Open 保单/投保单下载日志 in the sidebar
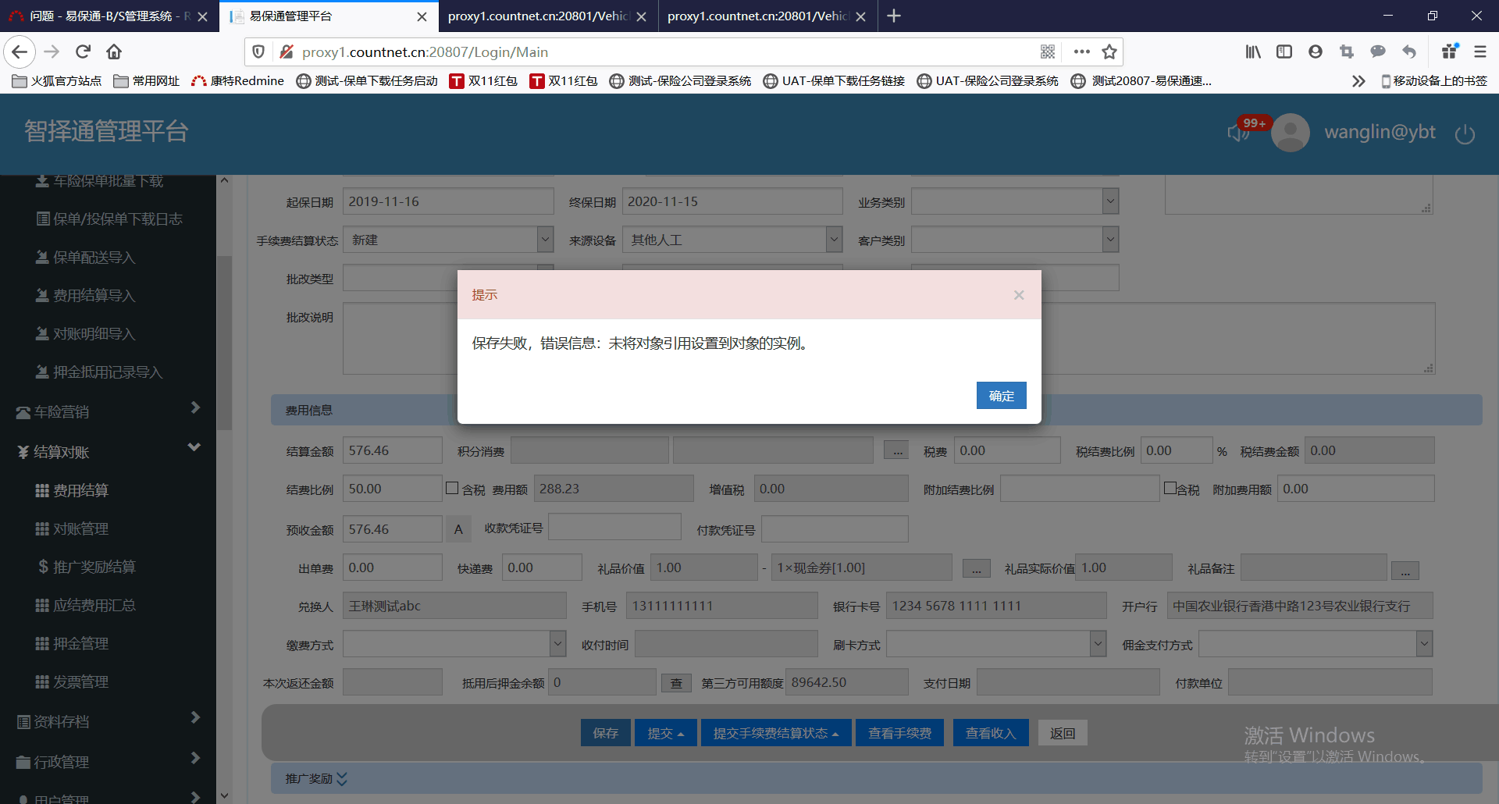This screenshot has width=1499, height=804. click(109, 219)
